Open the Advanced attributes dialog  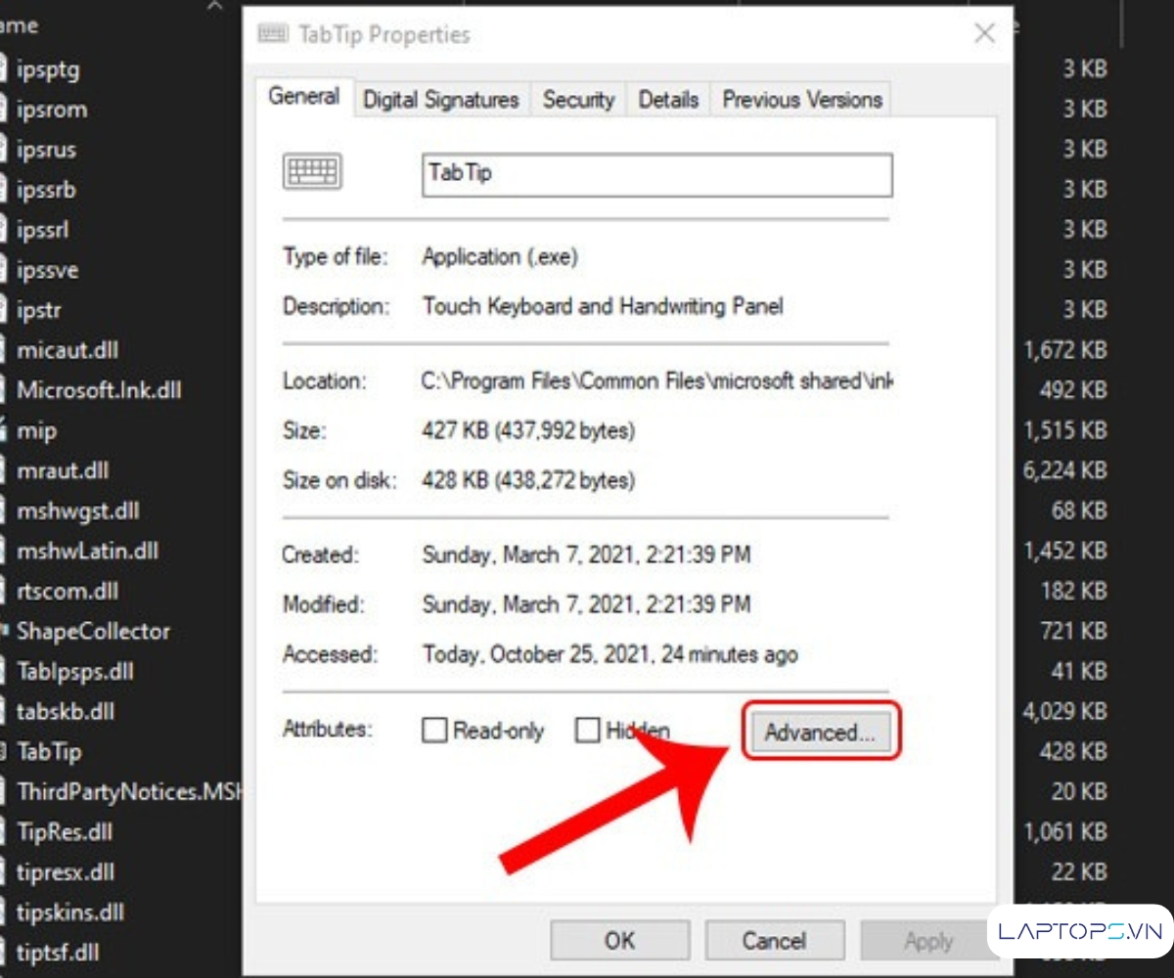[x=820, y=733]
